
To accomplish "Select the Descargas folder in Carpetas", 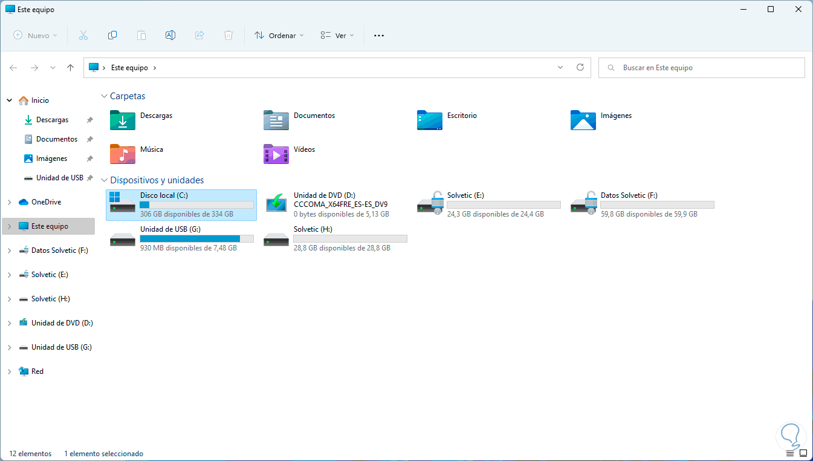I will click(142, 120).
